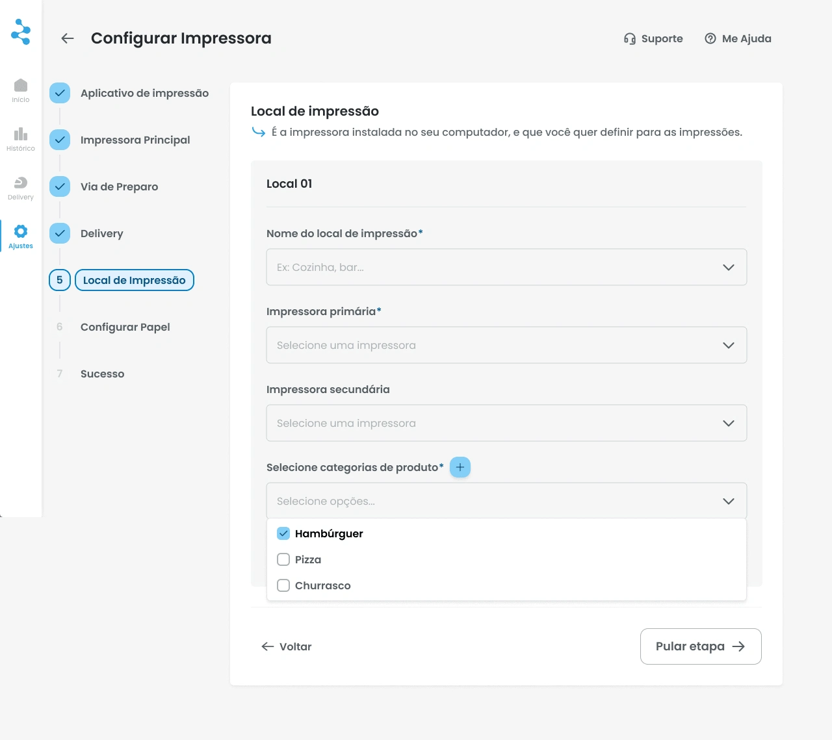Open the Me Ajuda help link
The height and width of the screenshot is (740, 832).
pos(738,38)
